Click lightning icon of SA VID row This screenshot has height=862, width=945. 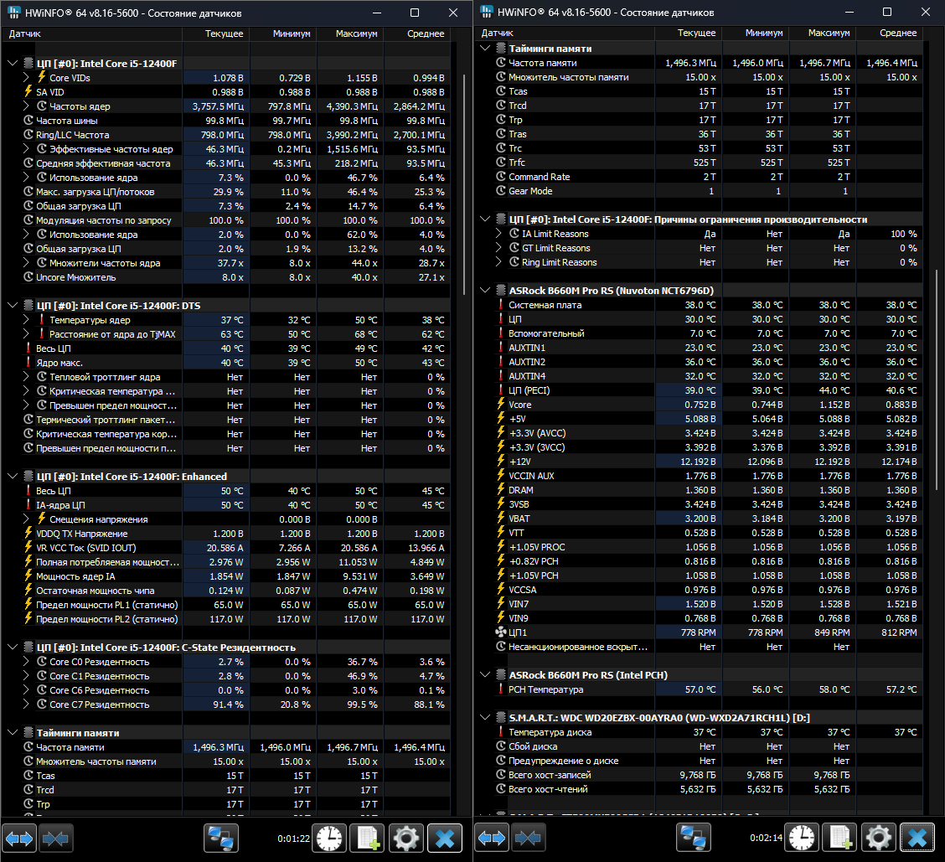28,91
